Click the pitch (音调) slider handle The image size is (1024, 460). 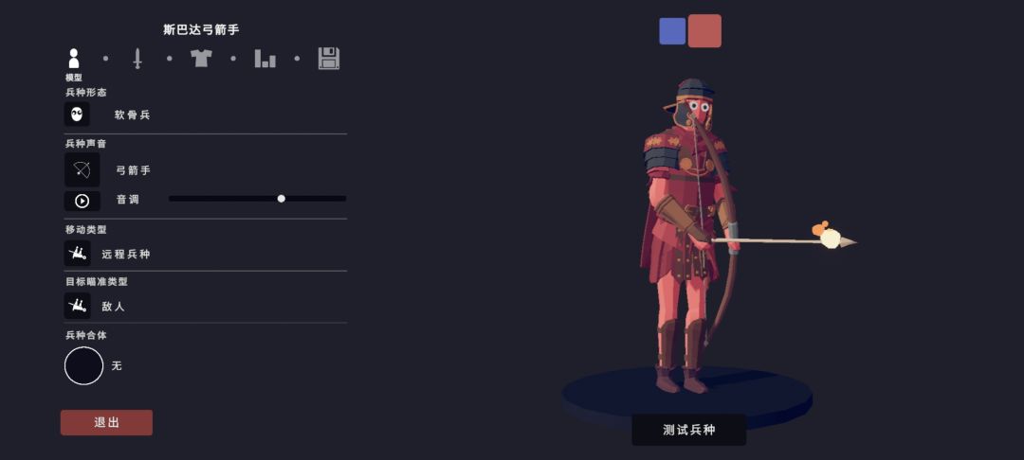point(282,199)
